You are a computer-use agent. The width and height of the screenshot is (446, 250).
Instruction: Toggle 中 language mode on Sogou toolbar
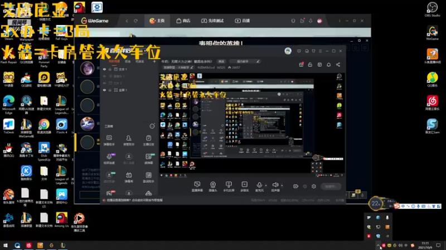403,206
